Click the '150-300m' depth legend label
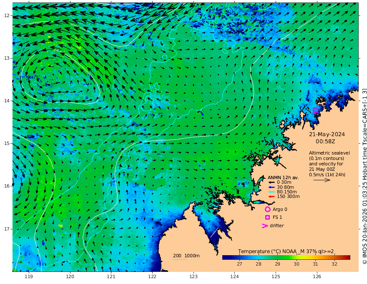367x284 pixels. click(x=288, y=196)
